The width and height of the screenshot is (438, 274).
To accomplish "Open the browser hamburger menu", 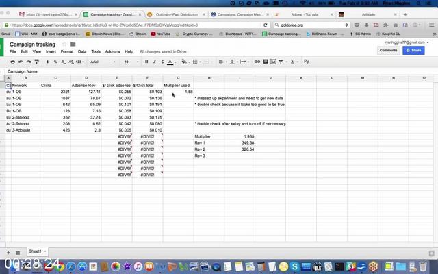I will pyautogui.click(x=431, y=25).
